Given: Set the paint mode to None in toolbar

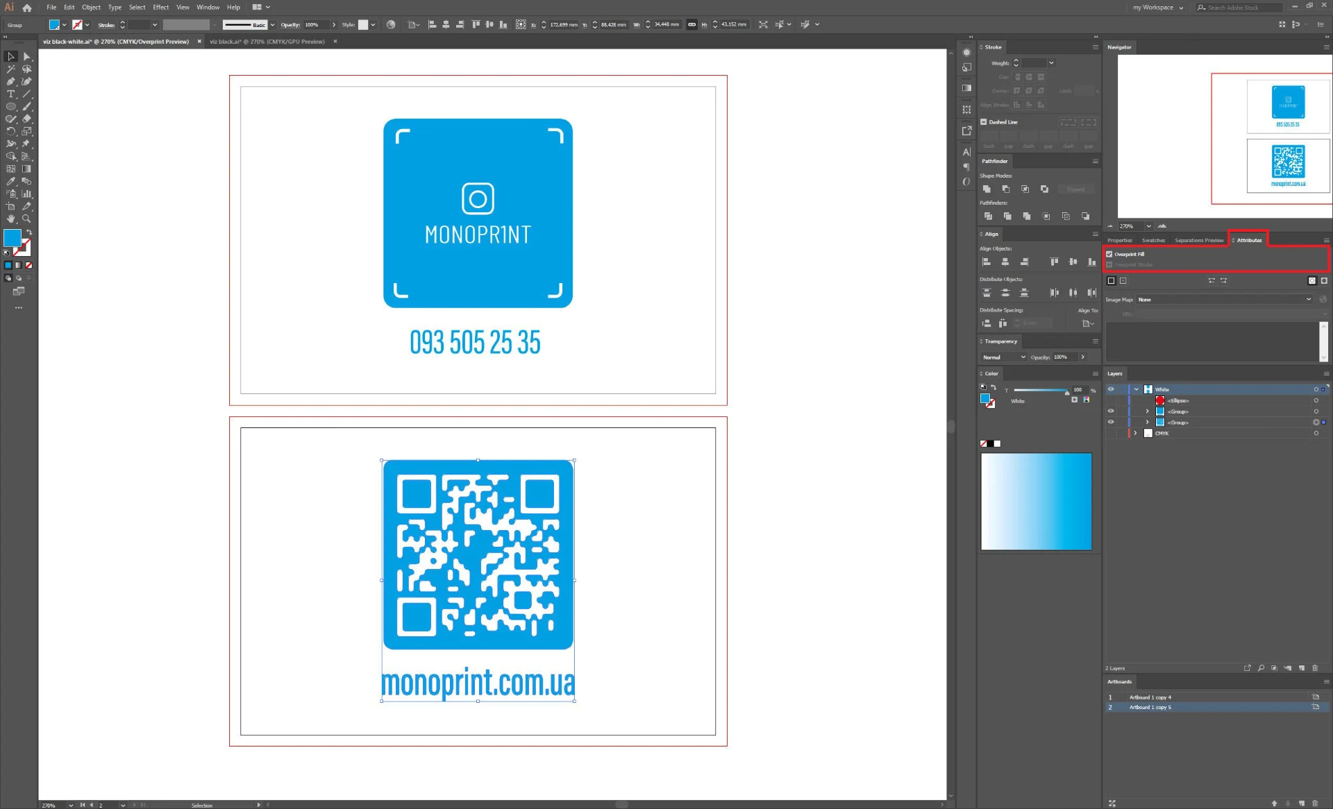Looking at the screenshot, I should coord(29,265).
